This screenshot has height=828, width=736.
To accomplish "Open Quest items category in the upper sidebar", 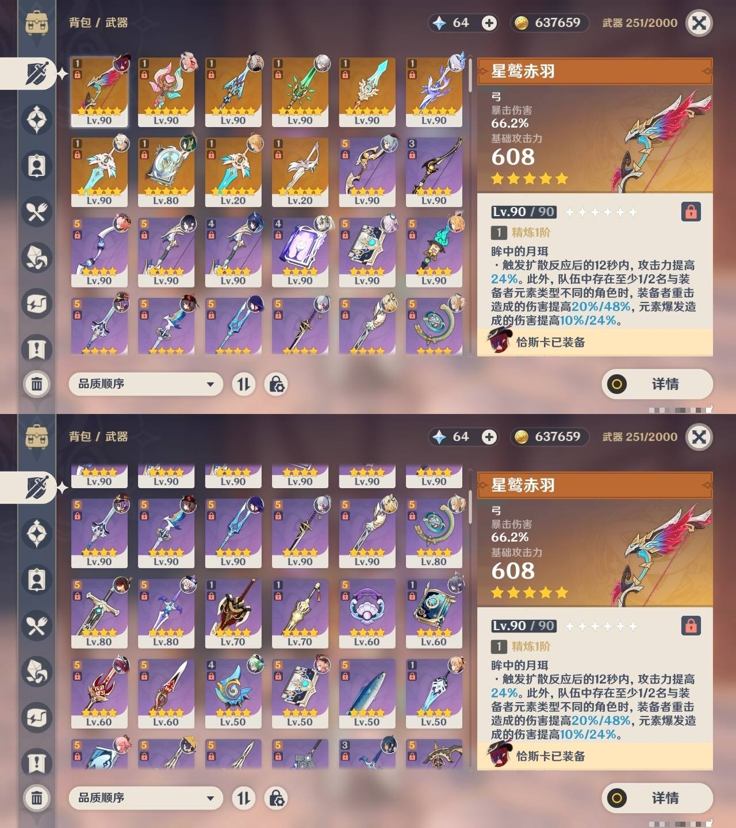I will pyautogui.click(x=37, y=350).
